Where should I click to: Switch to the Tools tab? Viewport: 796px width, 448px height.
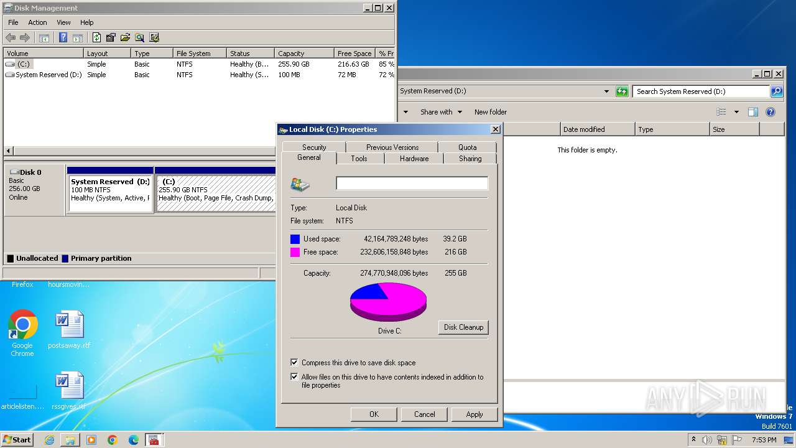point(359,158)
